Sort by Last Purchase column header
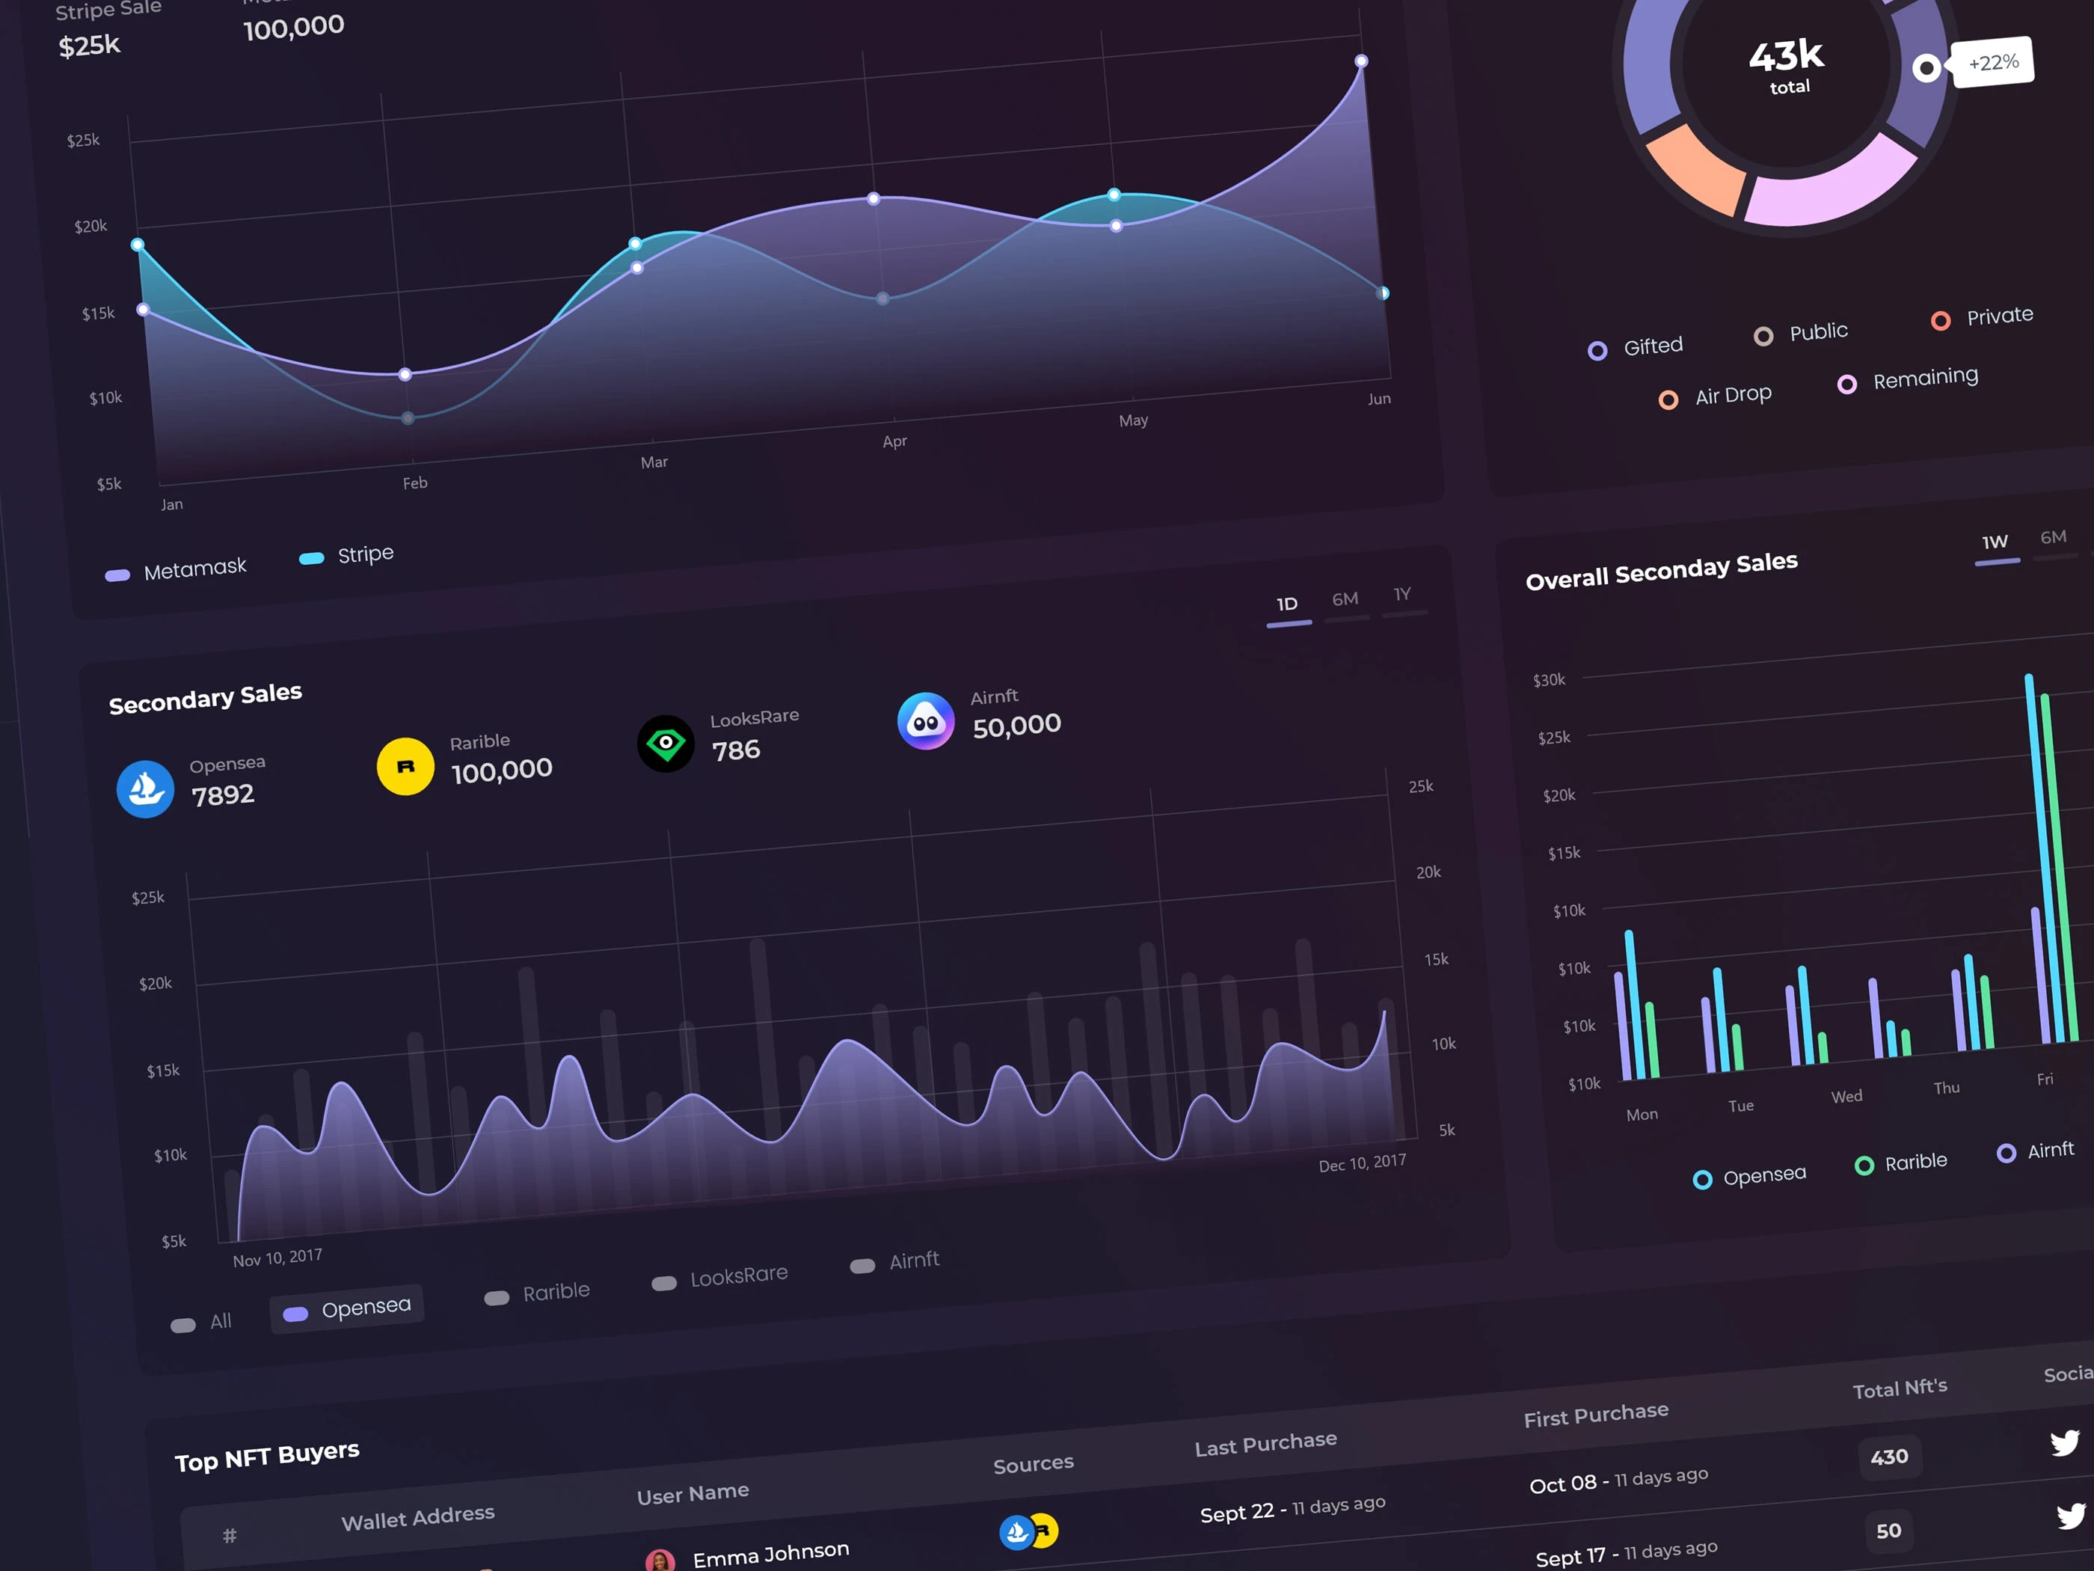This screenshot has width=2094, height=1571. tap(1265, 1444)
